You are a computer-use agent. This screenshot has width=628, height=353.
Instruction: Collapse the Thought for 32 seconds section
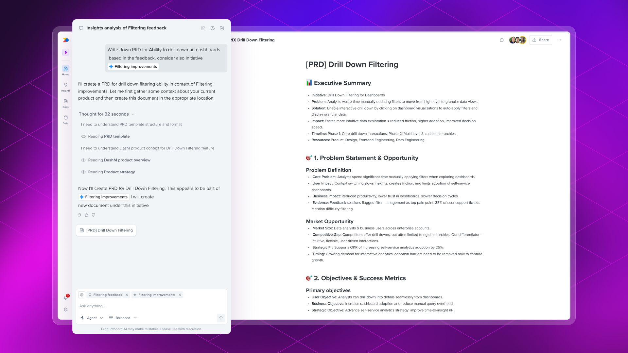point(133,114)
